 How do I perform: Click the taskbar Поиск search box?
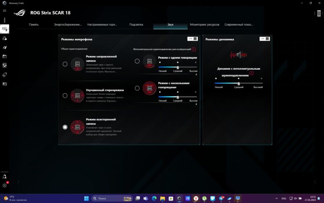tap(112, 198)
